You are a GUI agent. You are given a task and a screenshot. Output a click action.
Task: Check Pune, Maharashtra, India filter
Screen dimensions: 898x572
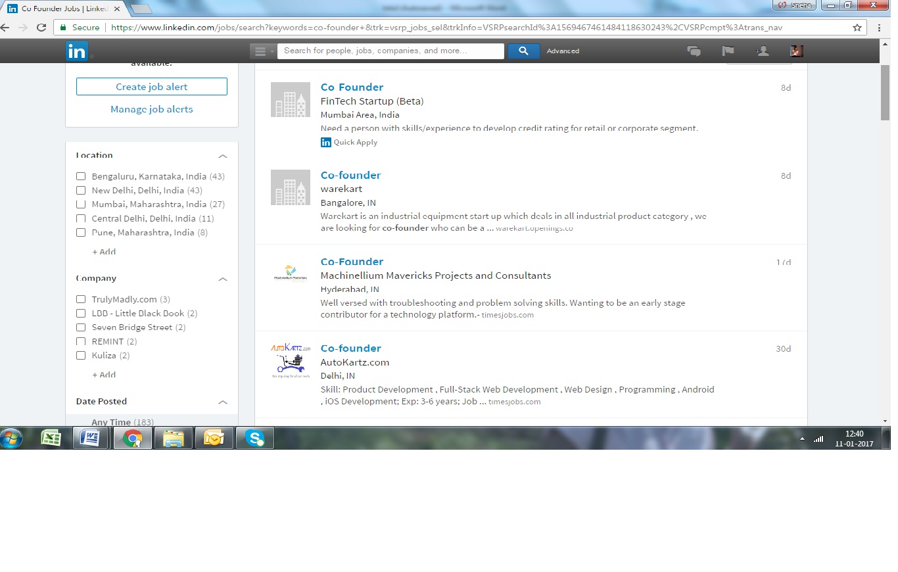pos(81,232)
